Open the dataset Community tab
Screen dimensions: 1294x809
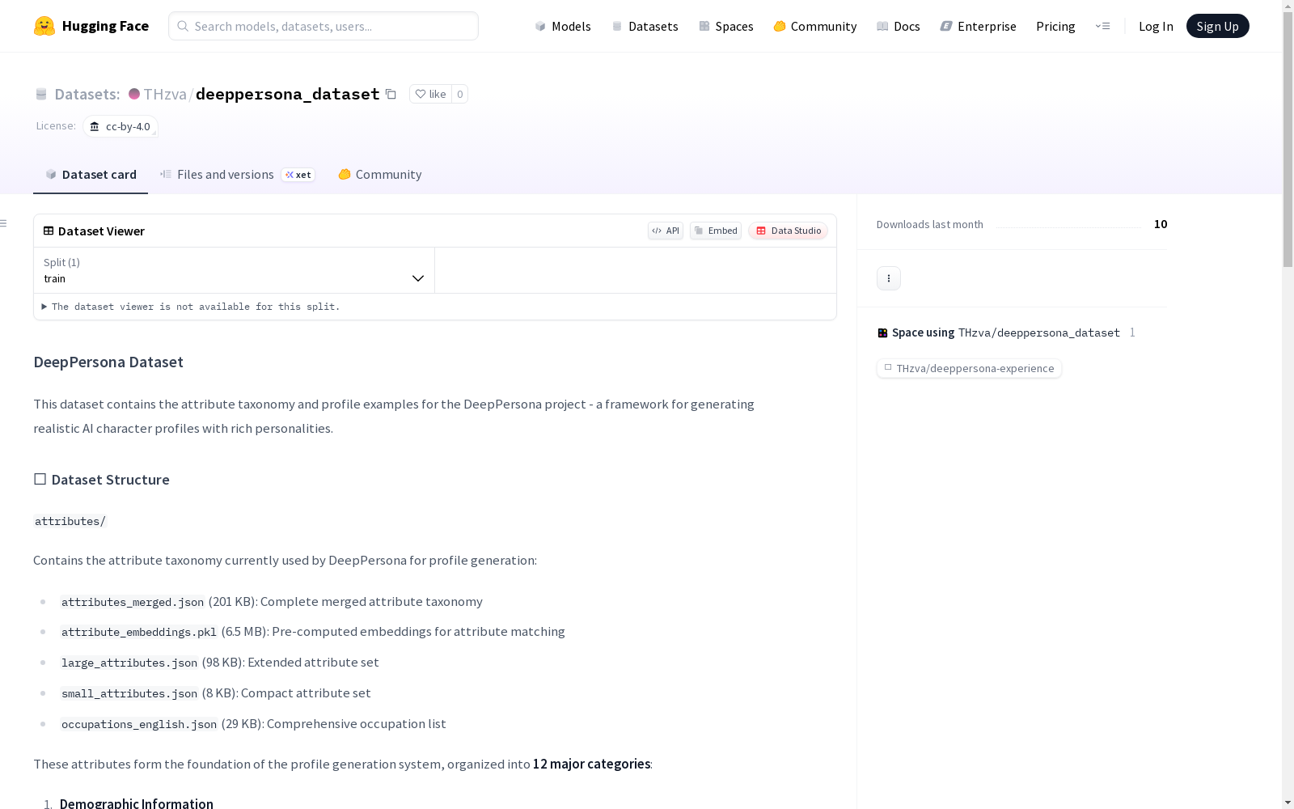click(380, 175)
